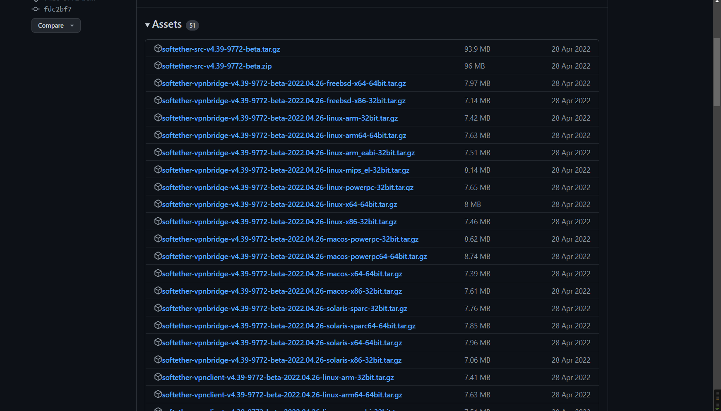Click the package icon beside softether-src-v4.39-9772-beta.zip
721x411 pixels.
(x=158, y=65)
